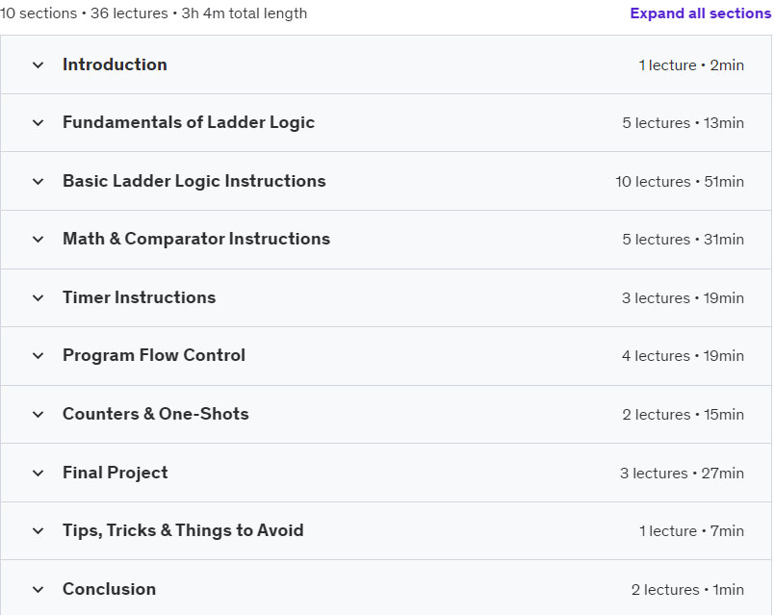Expand the Timer Instructions chevron arrow
The width and height of the screenshot is (774, 615).
tap(39, 297)
